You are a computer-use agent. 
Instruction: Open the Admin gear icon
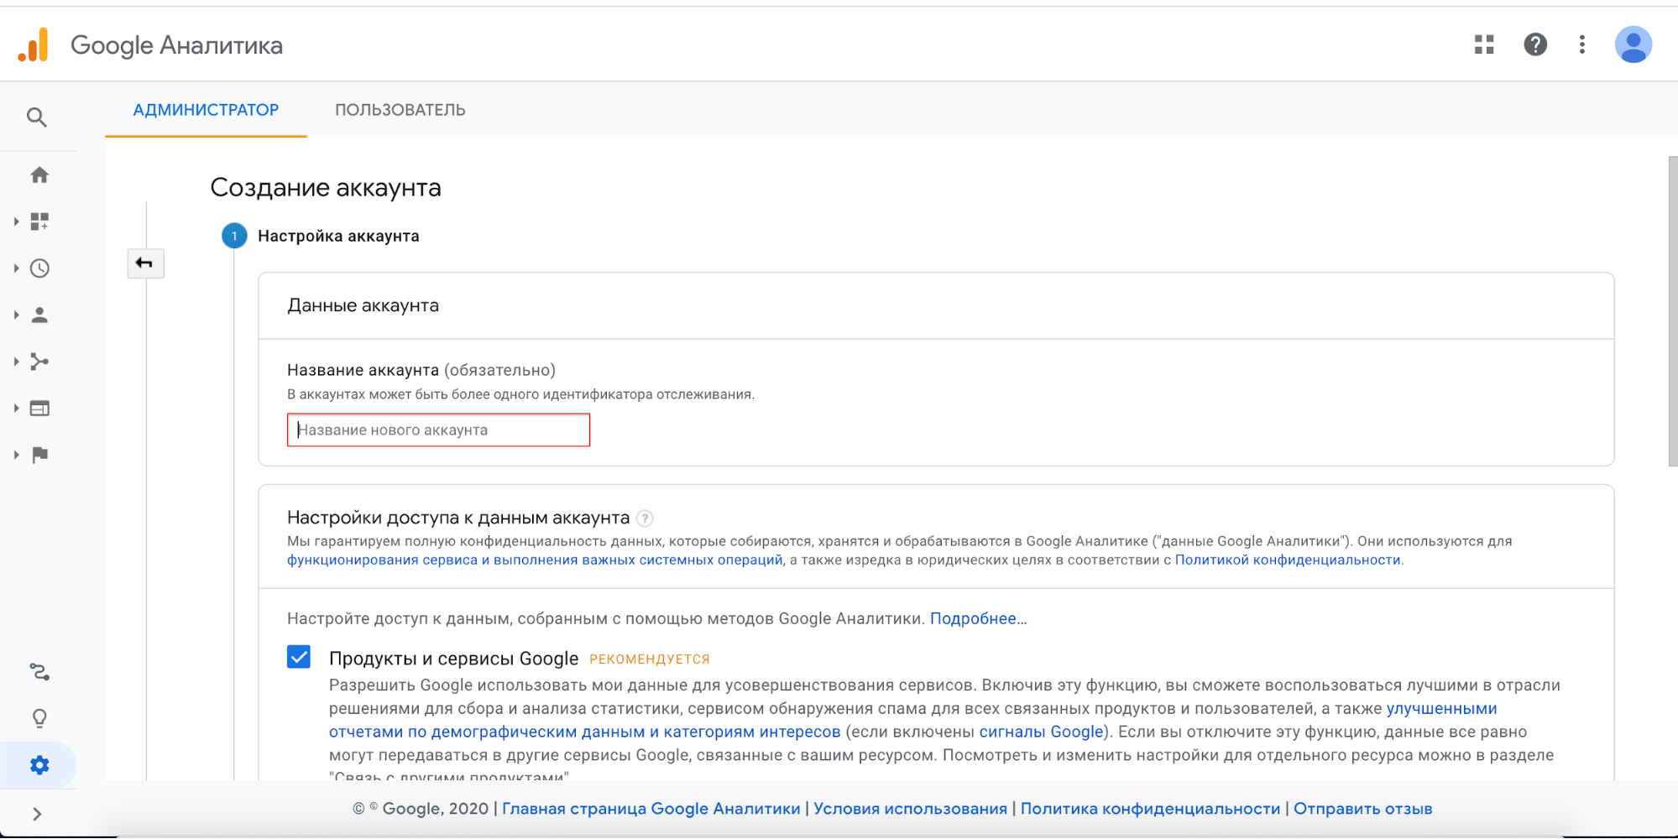(39, 765)
